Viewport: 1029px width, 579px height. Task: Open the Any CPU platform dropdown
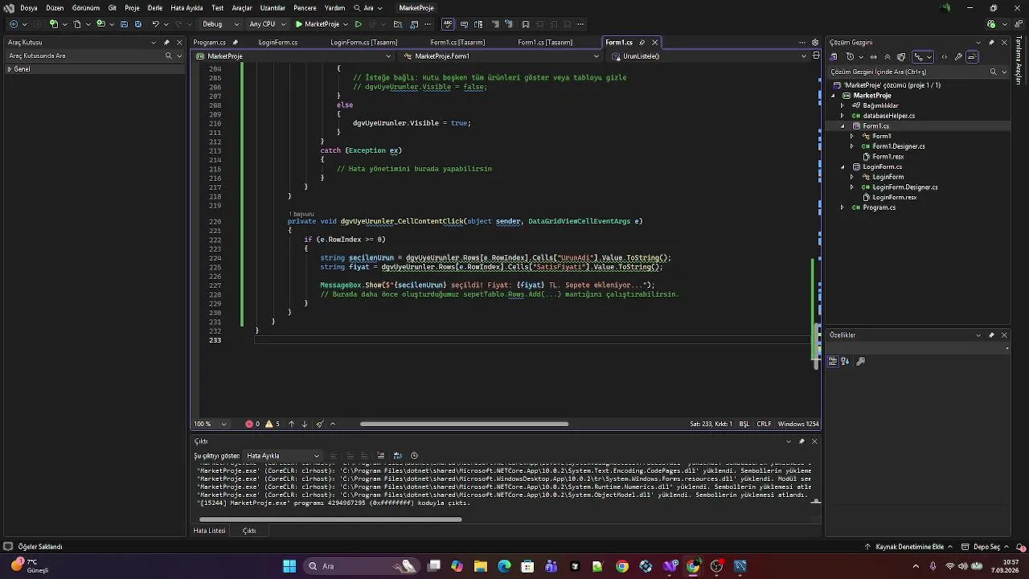point(267,24)
